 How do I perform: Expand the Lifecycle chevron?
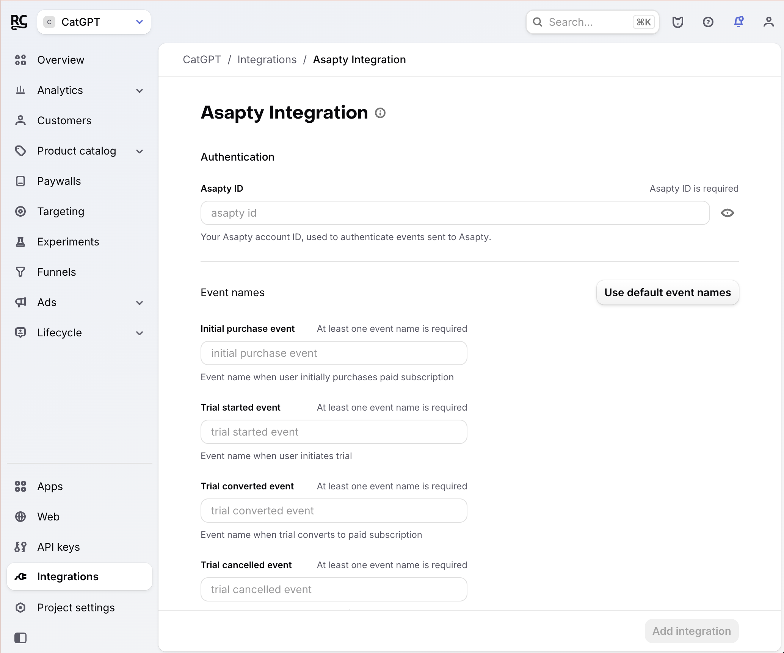pyautogui.click(x=140, y=333)
